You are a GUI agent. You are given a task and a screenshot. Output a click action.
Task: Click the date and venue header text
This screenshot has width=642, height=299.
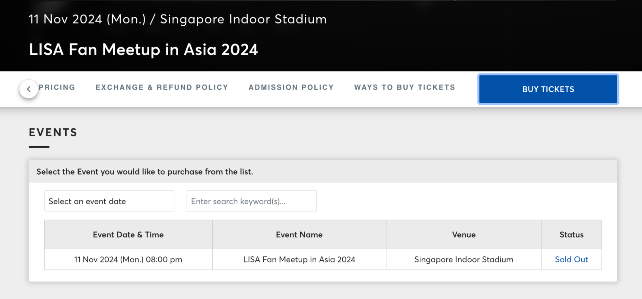(x=178, y=19)
